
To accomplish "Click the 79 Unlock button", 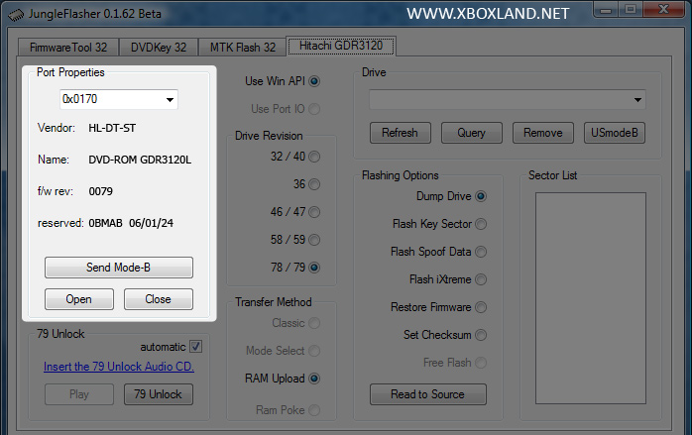I will (x=158, y=394).
